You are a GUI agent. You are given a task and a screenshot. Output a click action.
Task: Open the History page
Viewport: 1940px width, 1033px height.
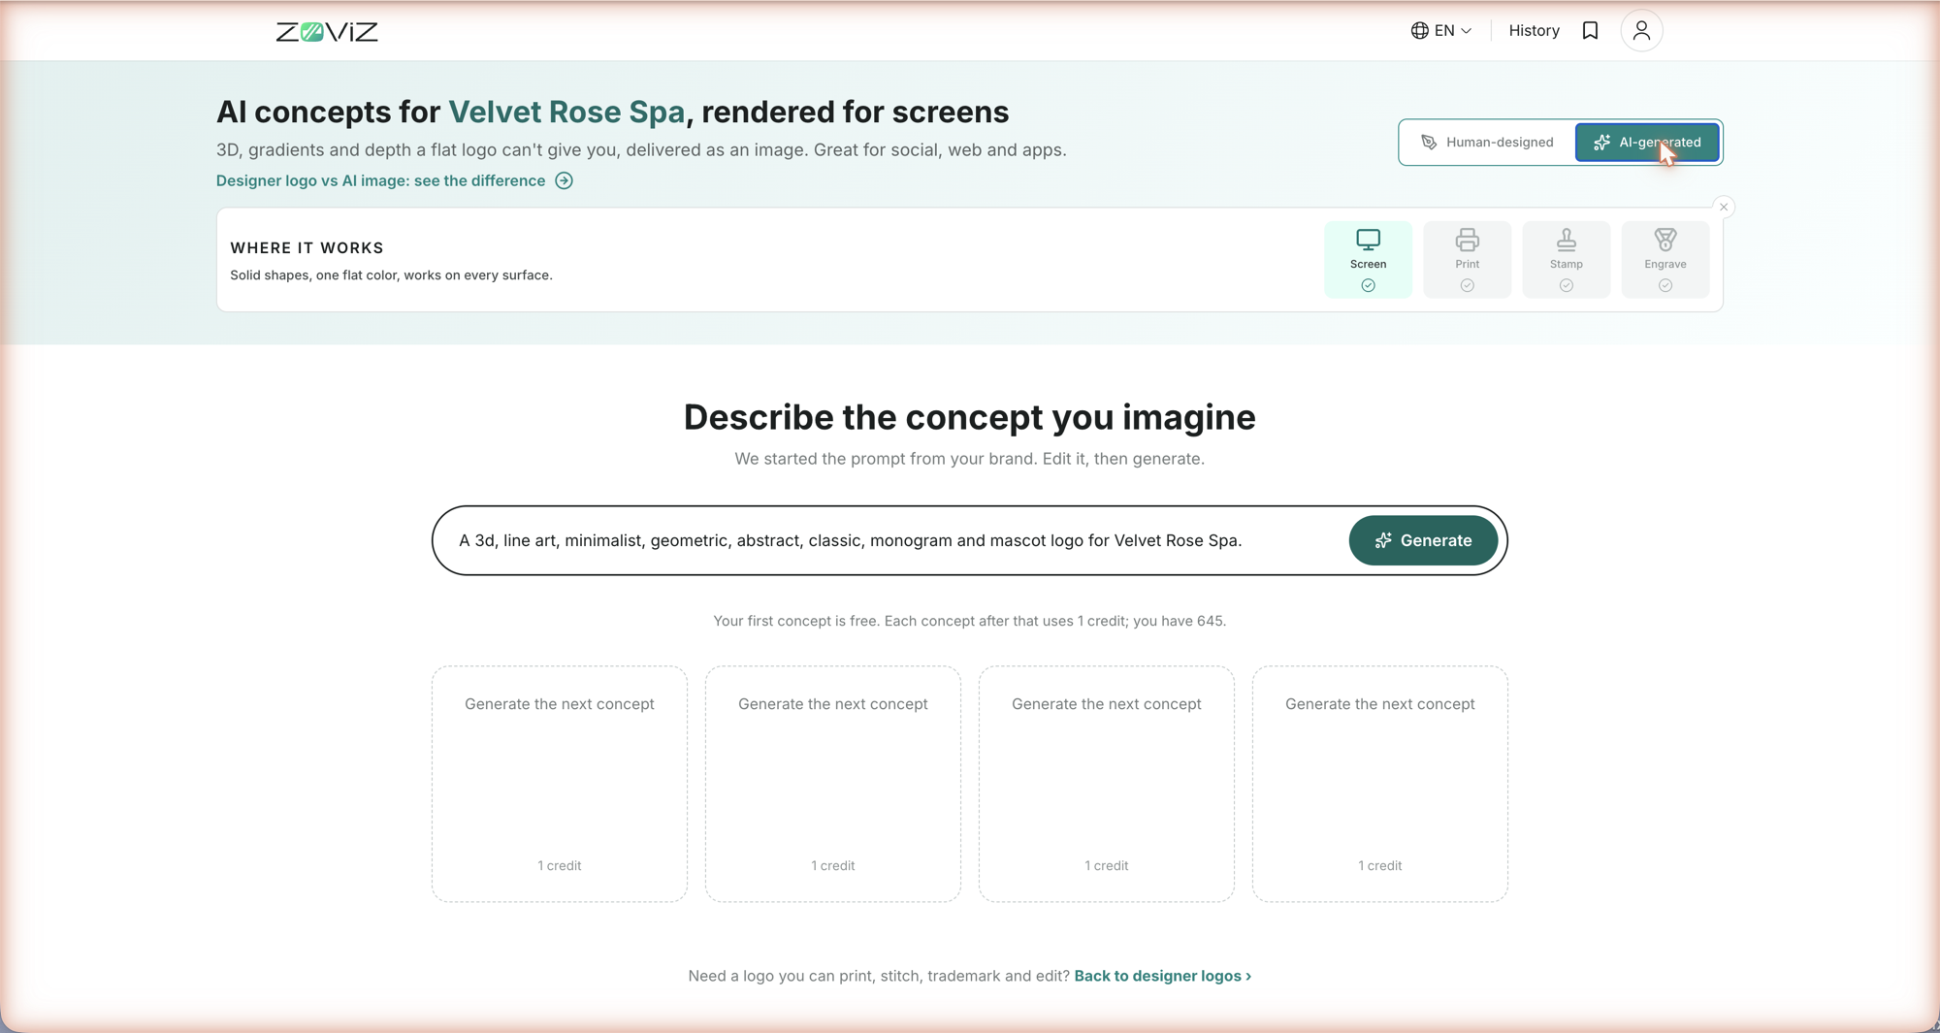point(1534,31)
